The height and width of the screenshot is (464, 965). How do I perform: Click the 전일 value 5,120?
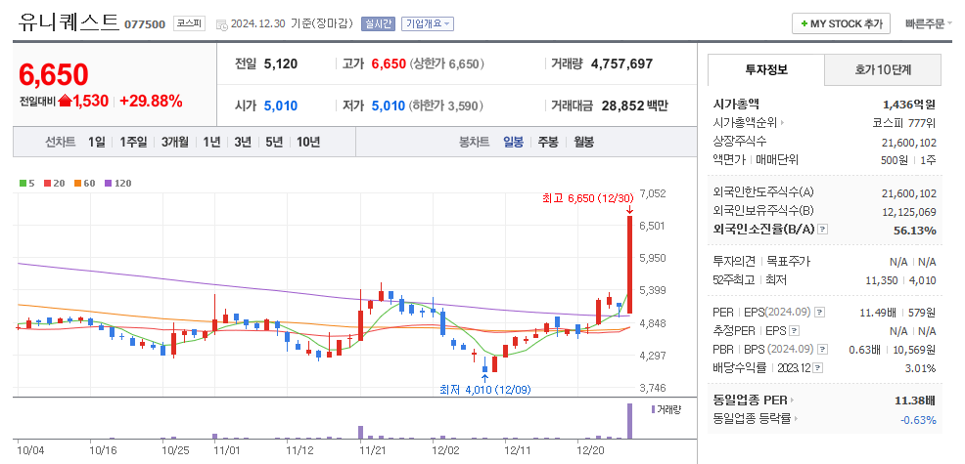coord(281,63)
